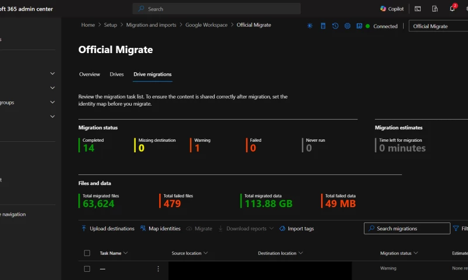Click the 'Connected' status text

386,26
